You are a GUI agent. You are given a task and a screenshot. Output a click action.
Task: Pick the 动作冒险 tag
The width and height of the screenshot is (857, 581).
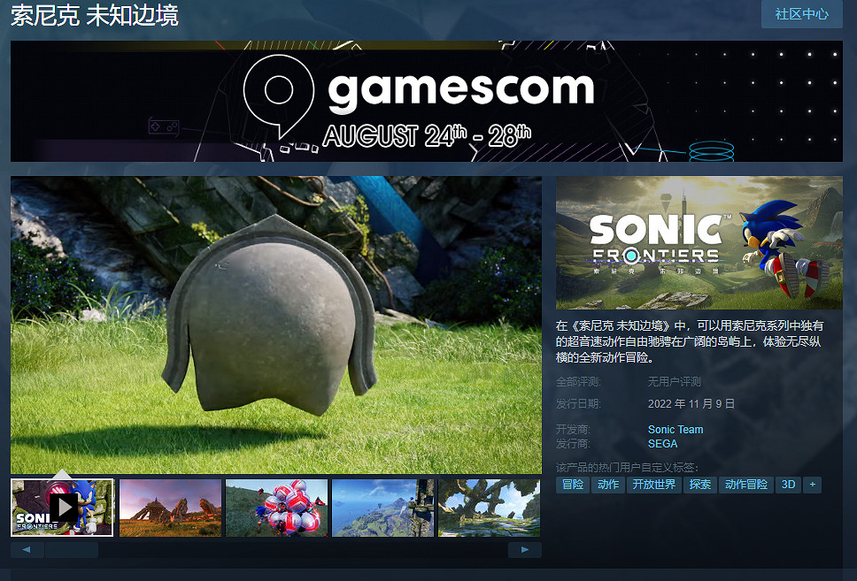(x=746, y=485)
